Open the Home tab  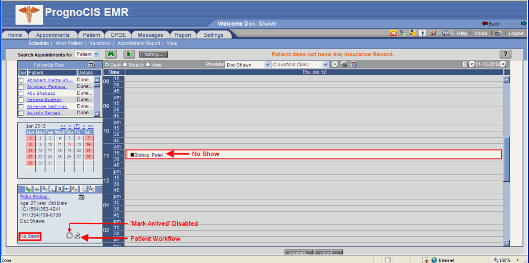point(14,35)
